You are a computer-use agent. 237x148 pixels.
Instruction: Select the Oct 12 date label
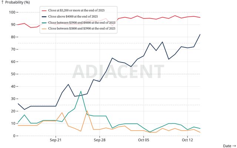187,141
